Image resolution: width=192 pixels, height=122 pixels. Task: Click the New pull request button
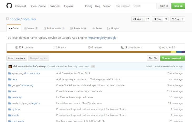point(39,58)
